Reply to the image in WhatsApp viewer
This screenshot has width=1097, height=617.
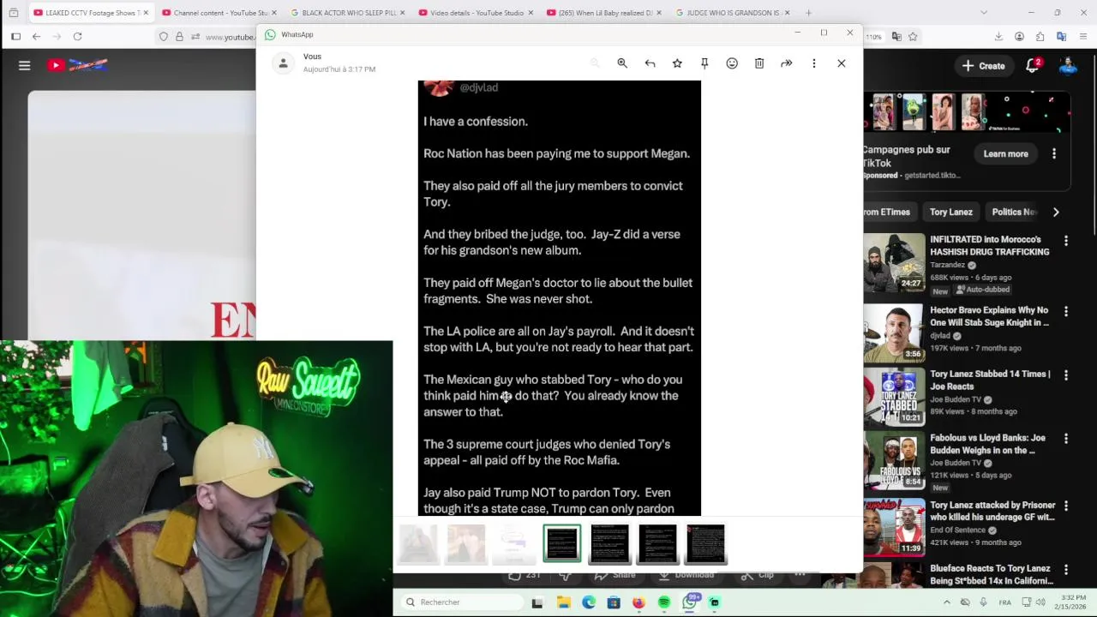tap(650, 63)
